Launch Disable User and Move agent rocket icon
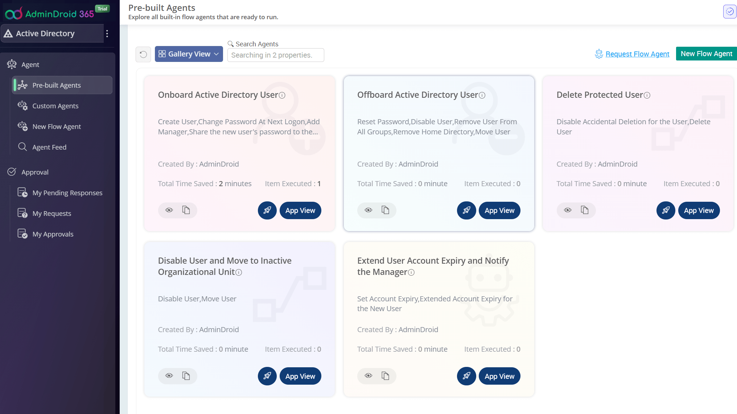The height and width of the screenshot is (414, 737). point(267,376)
